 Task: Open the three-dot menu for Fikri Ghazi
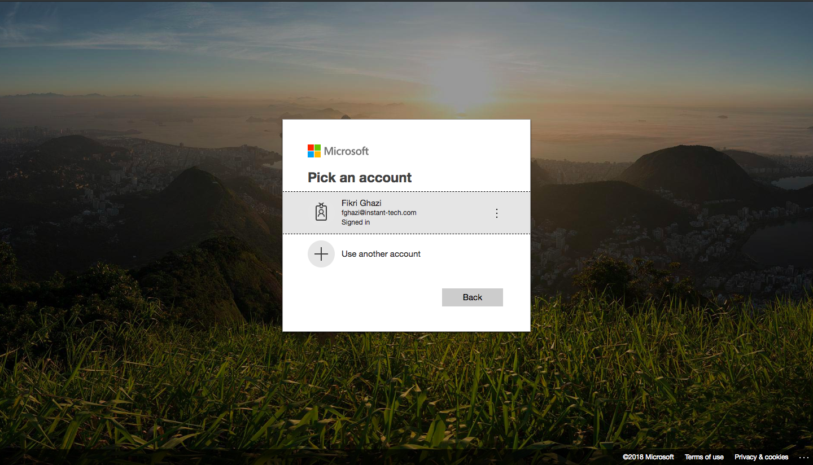(497, 213)
